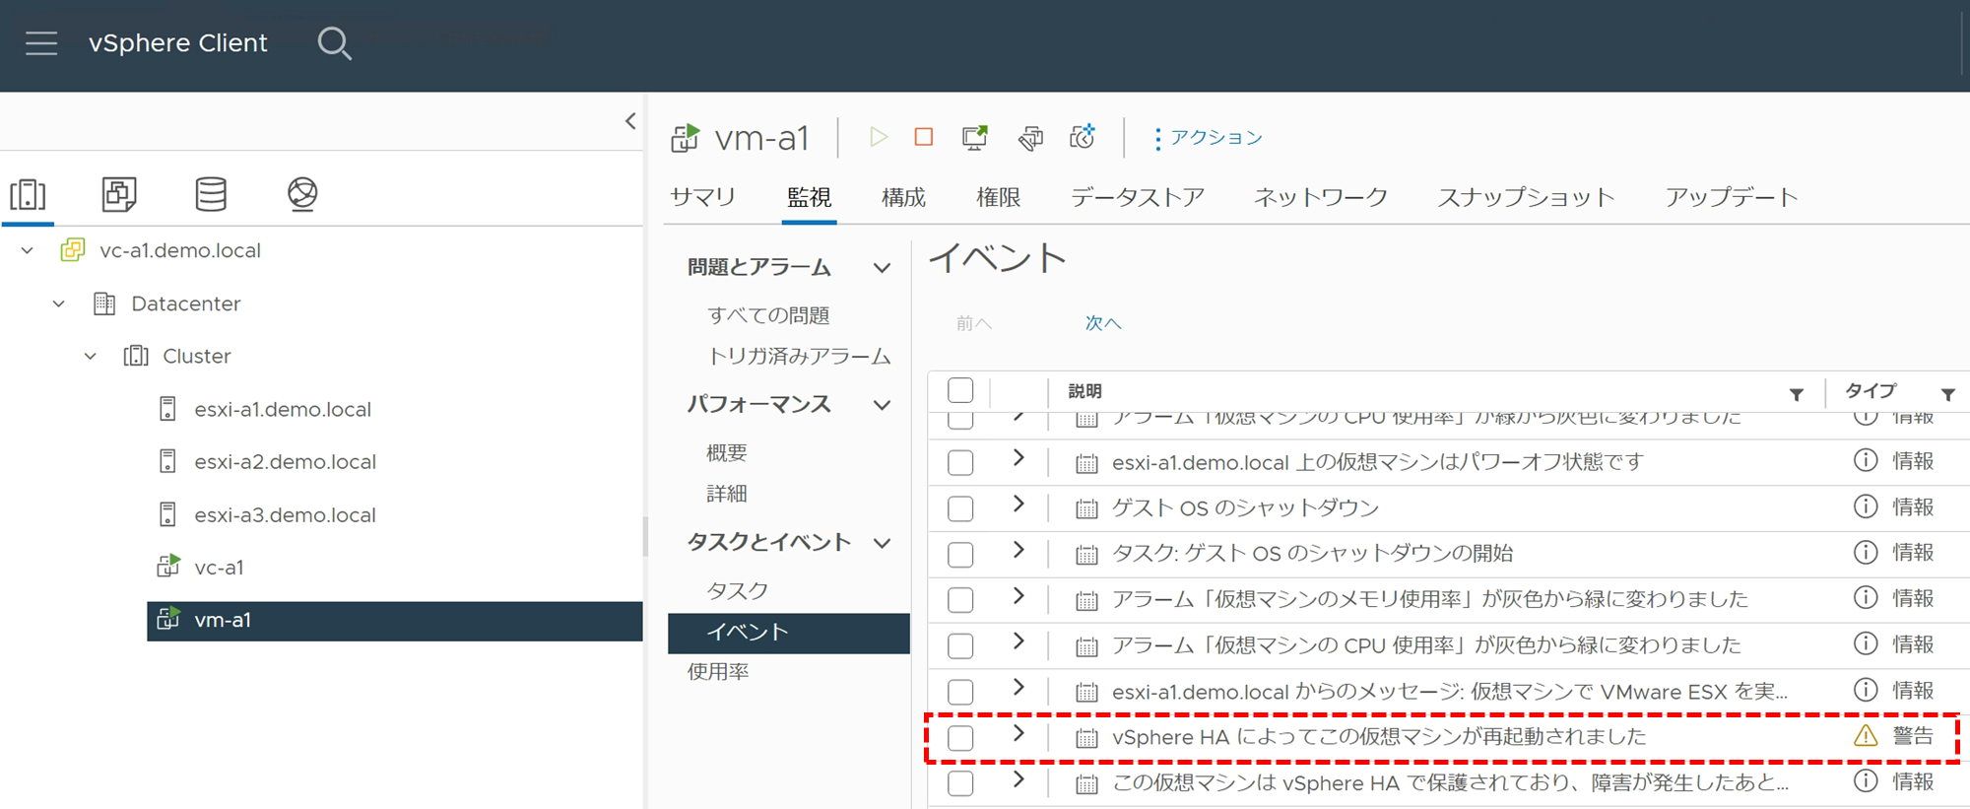The image size is (1970, 809).
Task: Check the CPU 使用率 灰色から緑 event checkbox
Action: point(960,646)
